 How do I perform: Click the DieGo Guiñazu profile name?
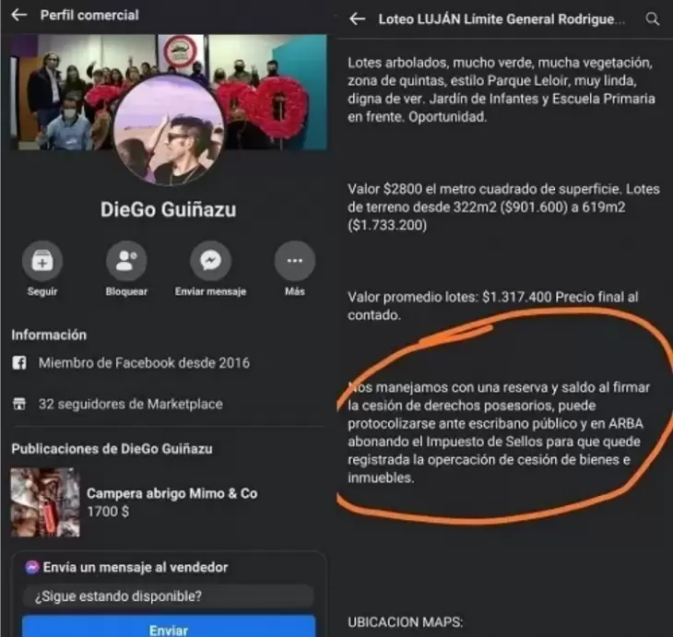coord(168,210)
